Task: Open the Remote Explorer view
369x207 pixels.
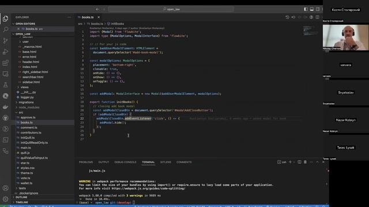Action: coord(5,74)
